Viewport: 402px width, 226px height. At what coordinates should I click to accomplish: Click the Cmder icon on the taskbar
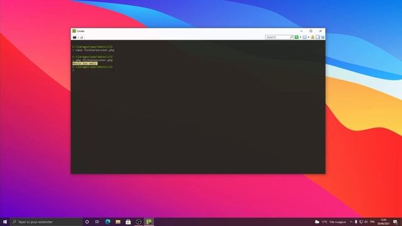pyautogui.click(x=149, y=222)
